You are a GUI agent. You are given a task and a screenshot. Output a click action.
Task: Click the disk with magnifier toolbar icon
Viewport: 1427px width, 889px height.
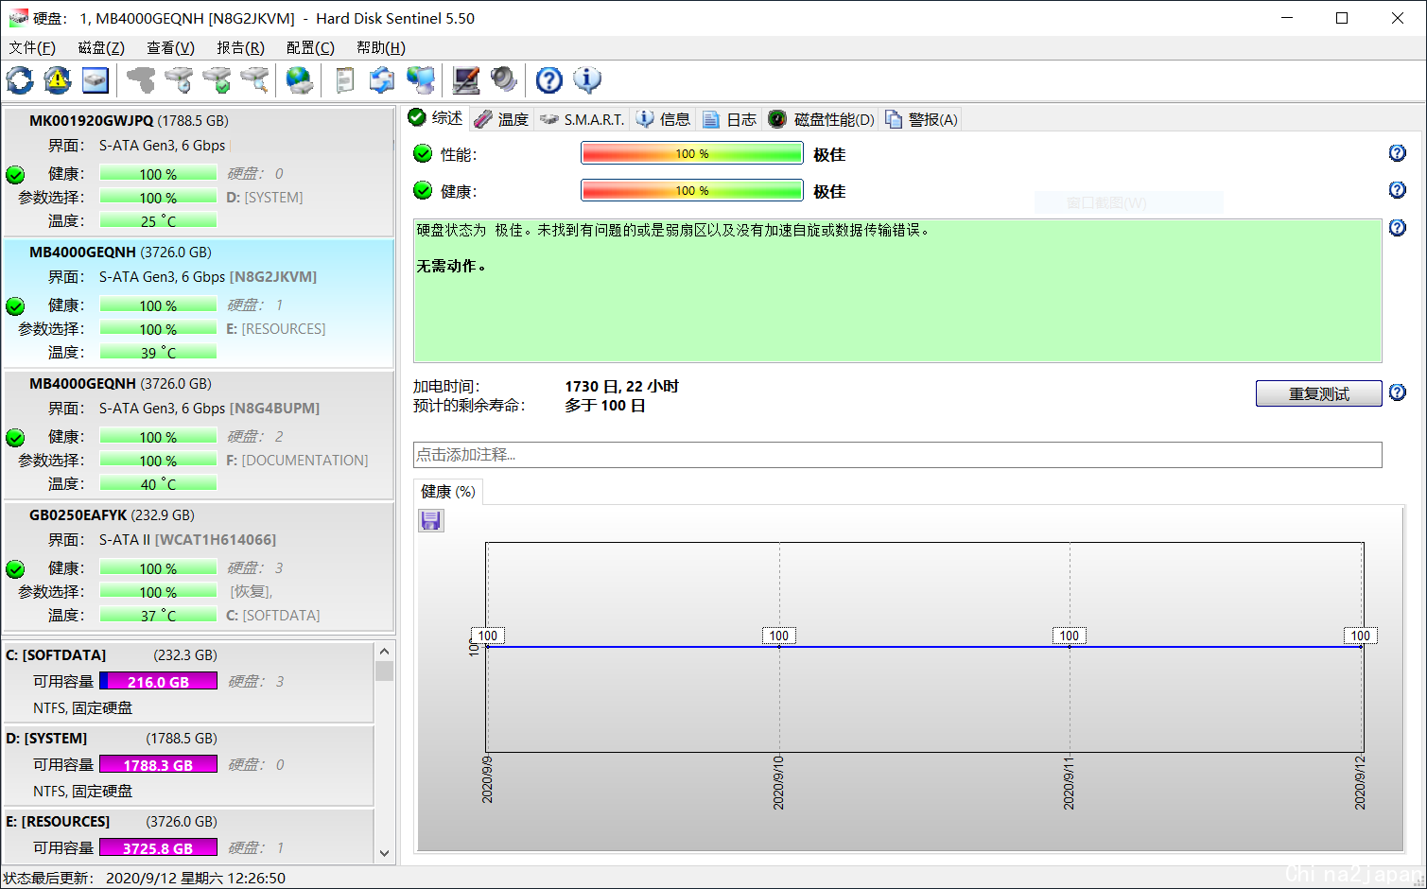click(x=254, y=80)
